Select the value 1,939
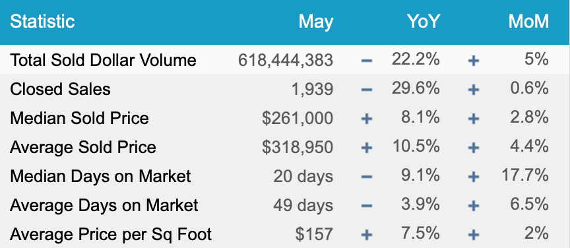 pos(312,90)
